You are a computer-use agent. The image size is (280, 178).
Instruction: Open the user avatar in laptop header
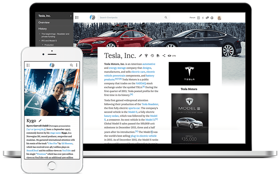click(x=219, y=18)
